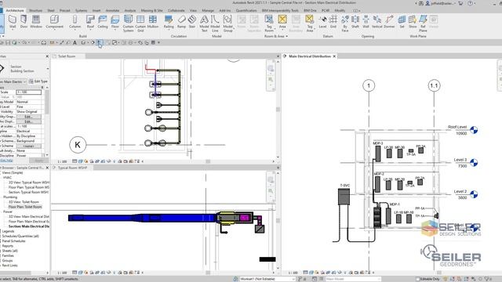Select the Ramp tool
This screenshot has height=282, width=502.
coord(181,22)
